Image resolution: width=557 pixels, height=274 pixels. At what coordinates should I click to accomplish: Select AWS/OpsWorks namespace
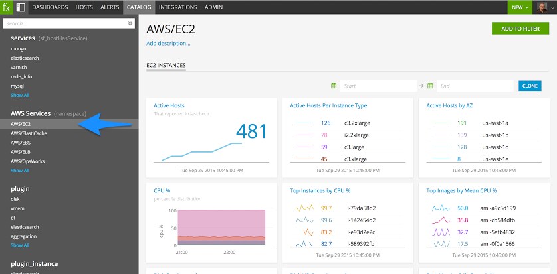pos(28,161)
